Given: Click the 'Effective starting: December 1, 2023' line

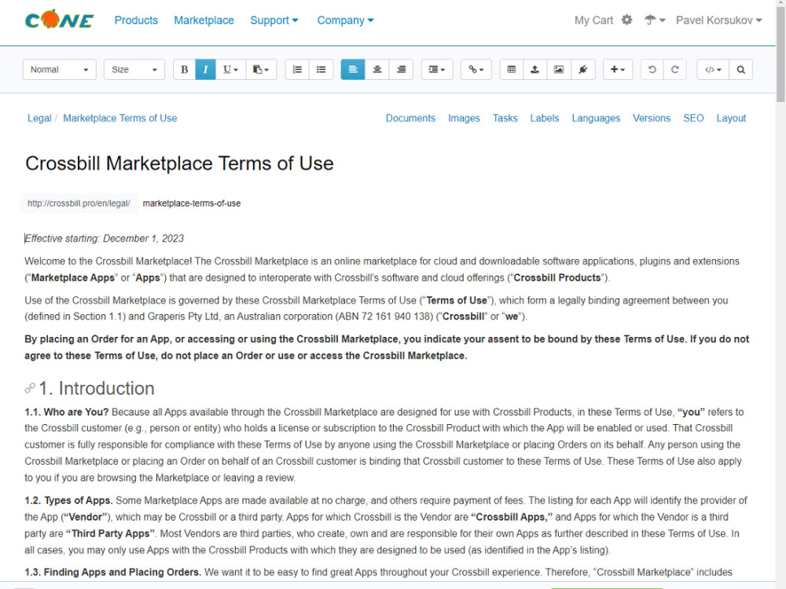Looking at the screenshot, I should (x=105, y=239).
